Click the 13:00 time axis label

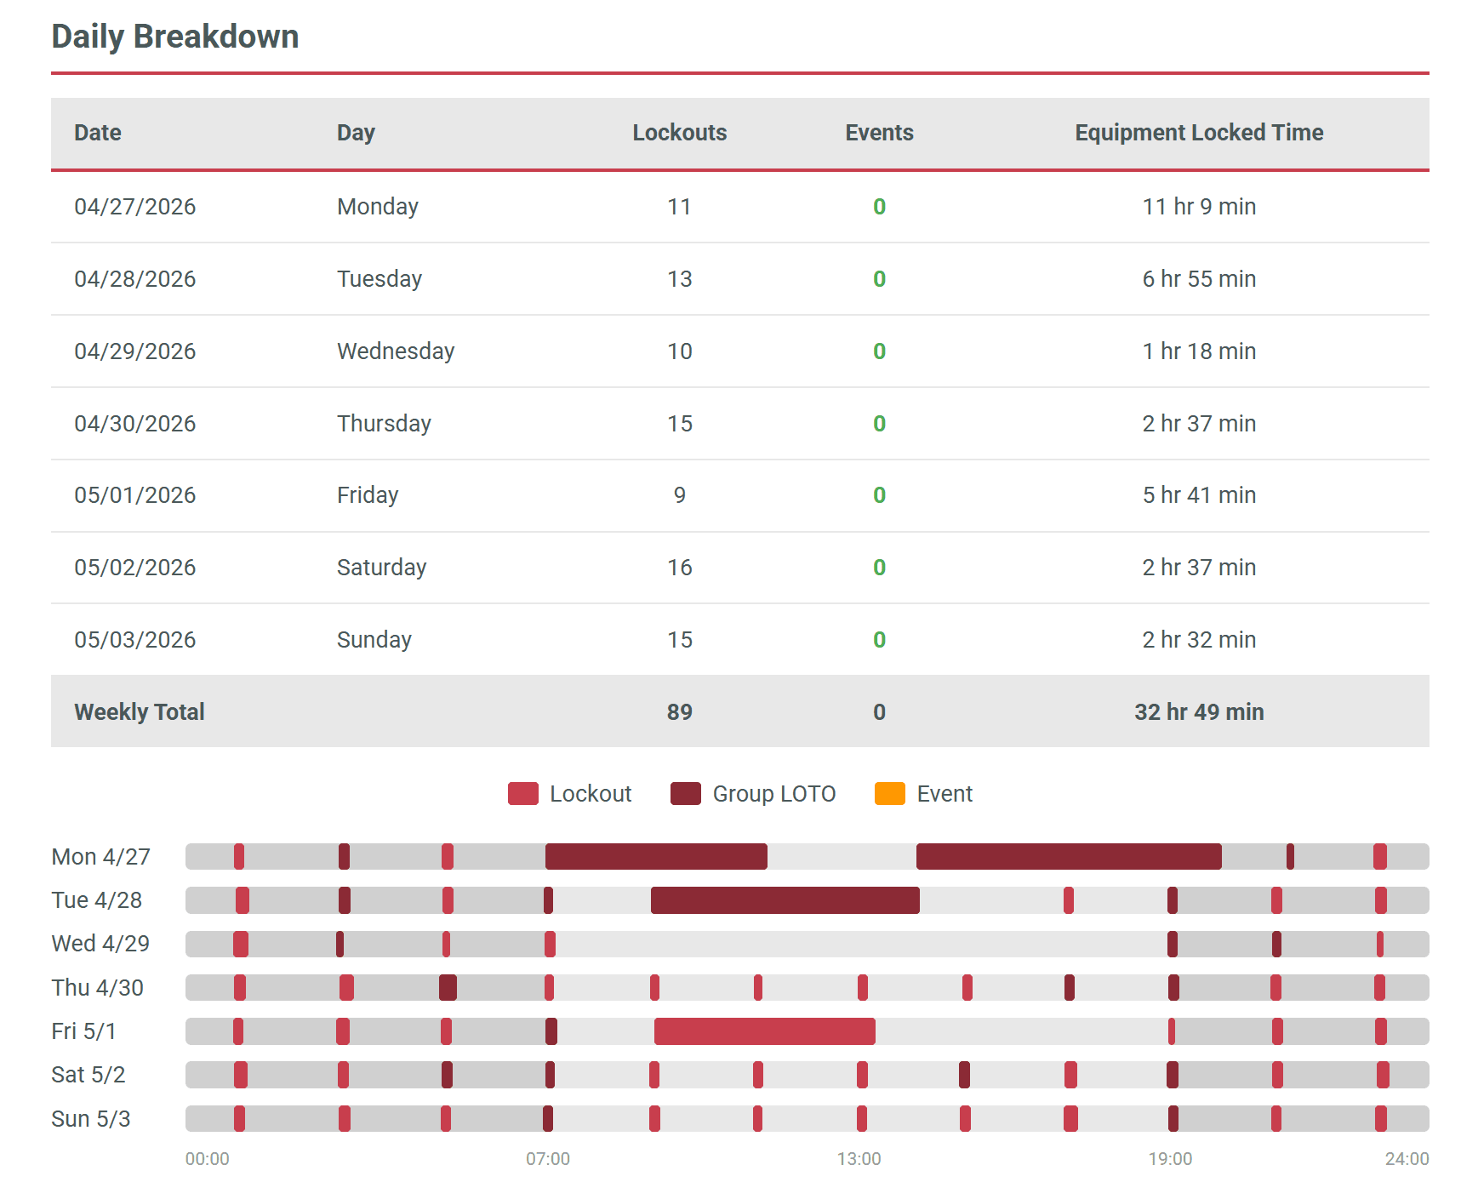[x=859, y=1159]
